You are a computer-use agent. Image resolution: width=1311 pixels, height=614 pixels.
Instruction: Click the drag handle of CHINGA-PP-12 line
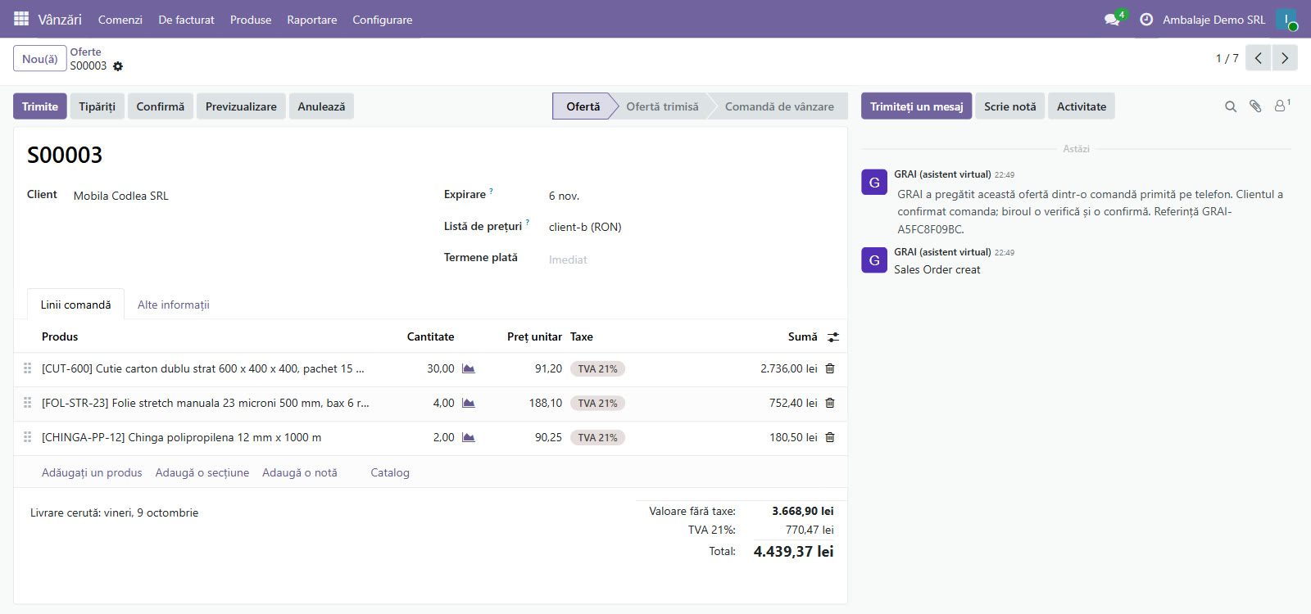point(28,438)
